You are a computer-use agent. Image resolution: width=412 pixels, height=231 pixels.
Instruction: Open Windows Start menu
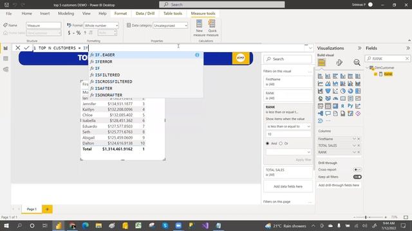6,225
